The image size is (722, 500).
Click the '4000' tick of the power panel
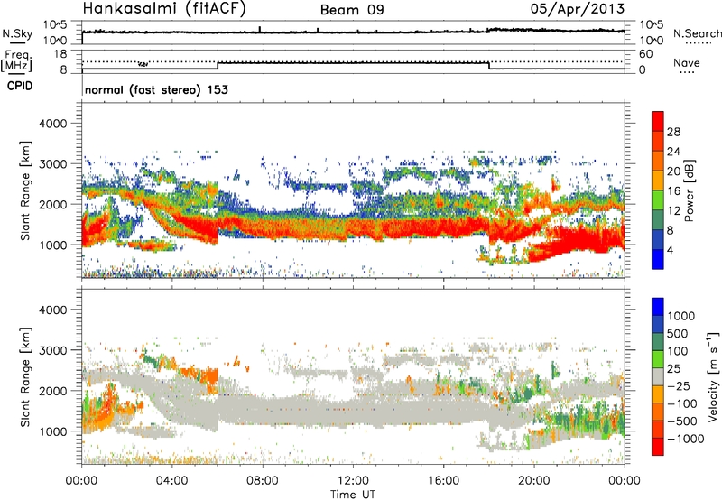coord(52,124)
